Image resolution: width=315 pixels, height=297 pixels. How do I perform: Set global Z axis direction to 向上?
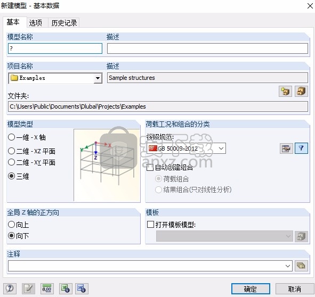(x=18, y=225)
